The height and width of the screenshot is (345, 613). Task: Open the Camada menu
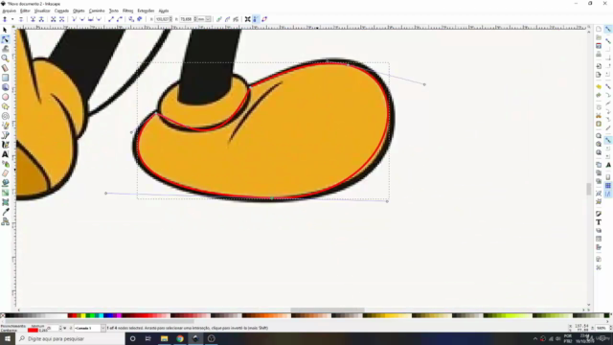click(61, 11)
